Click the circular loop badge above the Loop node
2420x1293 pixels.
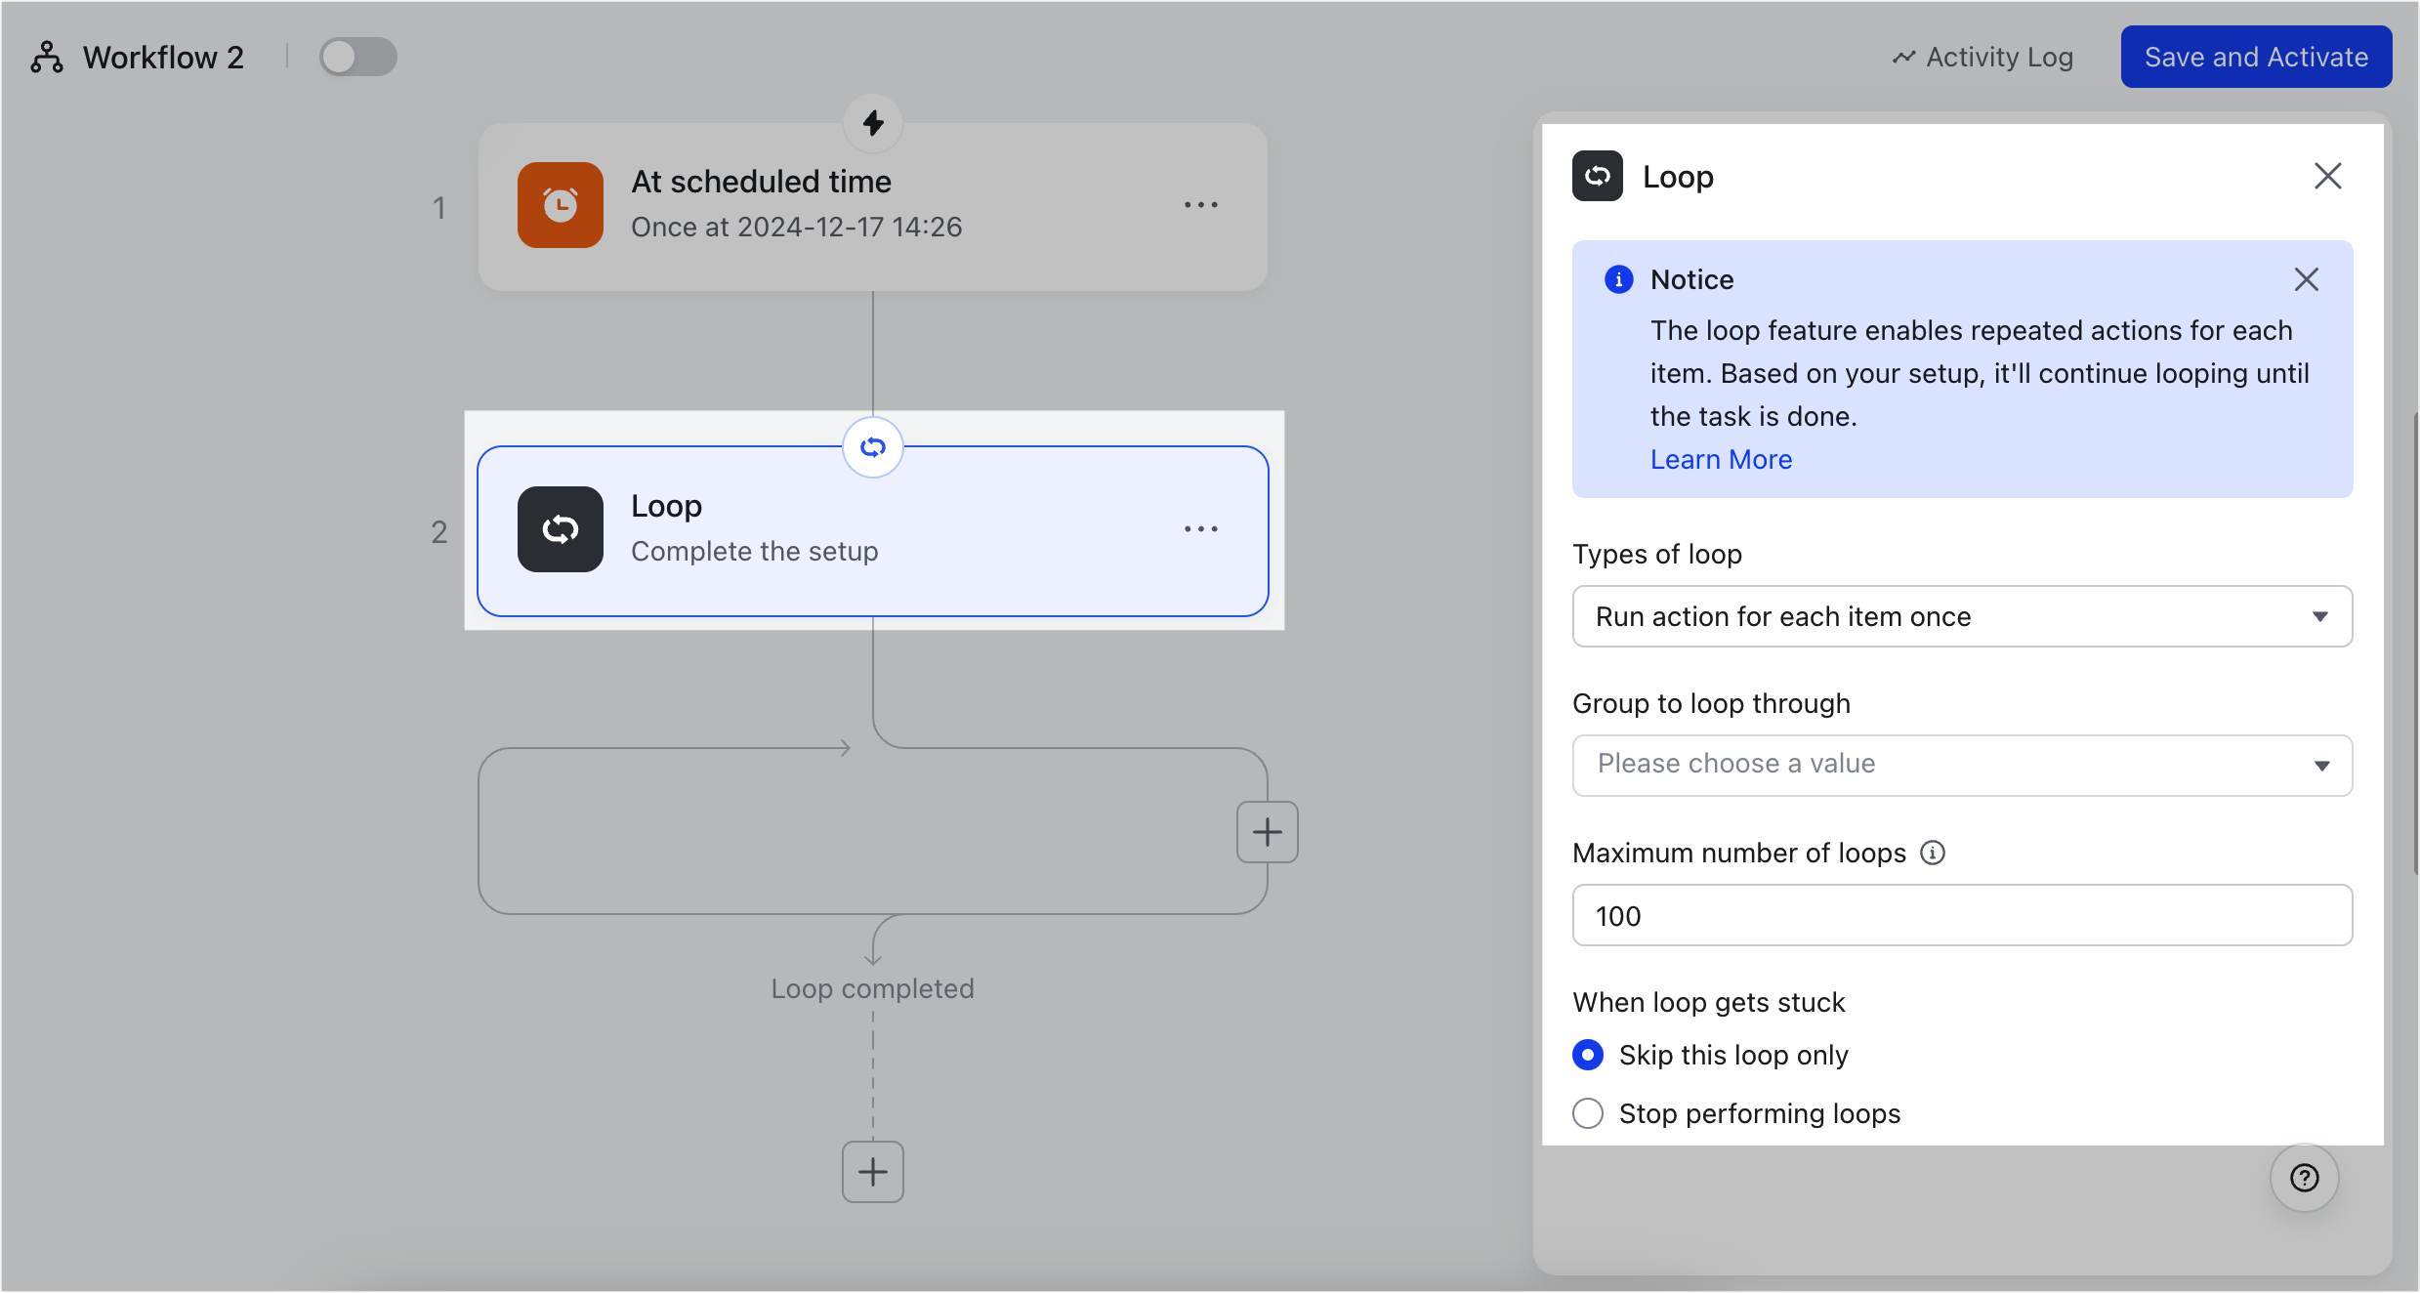tap(872, 447)
